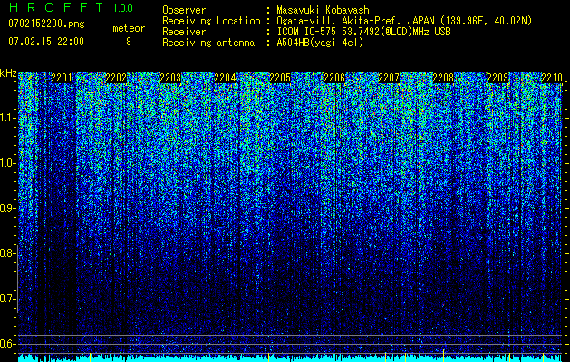Select the meteor count value 8

pyautogui.click(x=129, y=42)
